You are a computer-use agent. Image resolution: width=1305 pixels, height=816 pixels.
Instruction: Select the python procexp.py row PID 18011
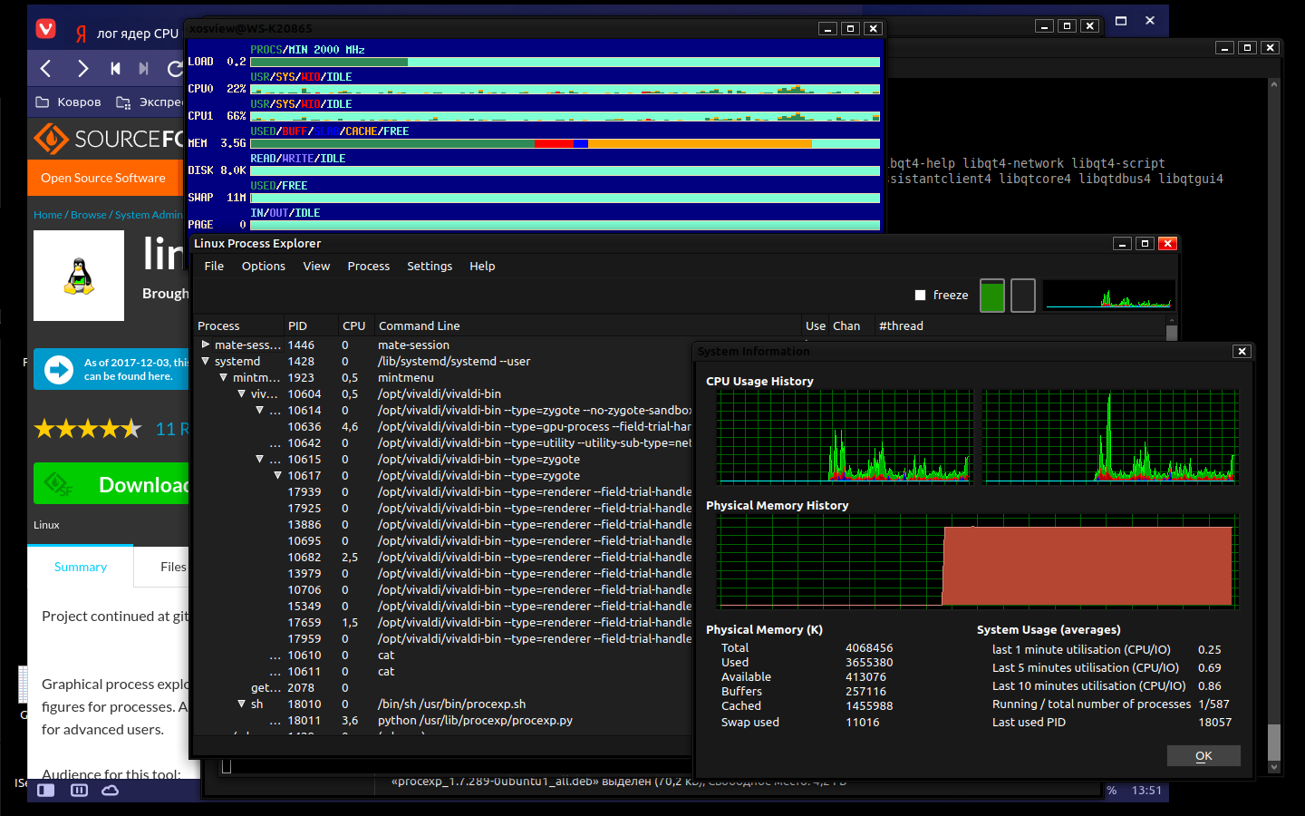[x=443, y=720]
